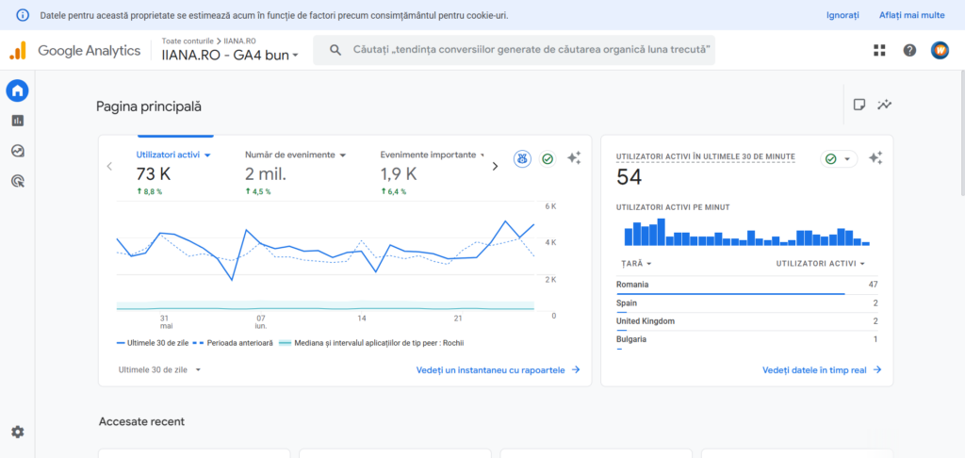Open the annotations note icon
Viewport: 965px width, 458px height.
[859, 105]
